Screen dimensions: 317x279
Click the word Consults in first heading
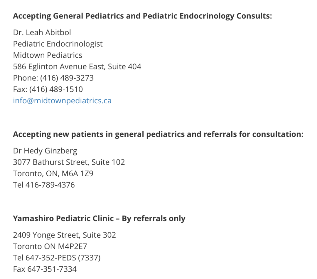(254, 16)
